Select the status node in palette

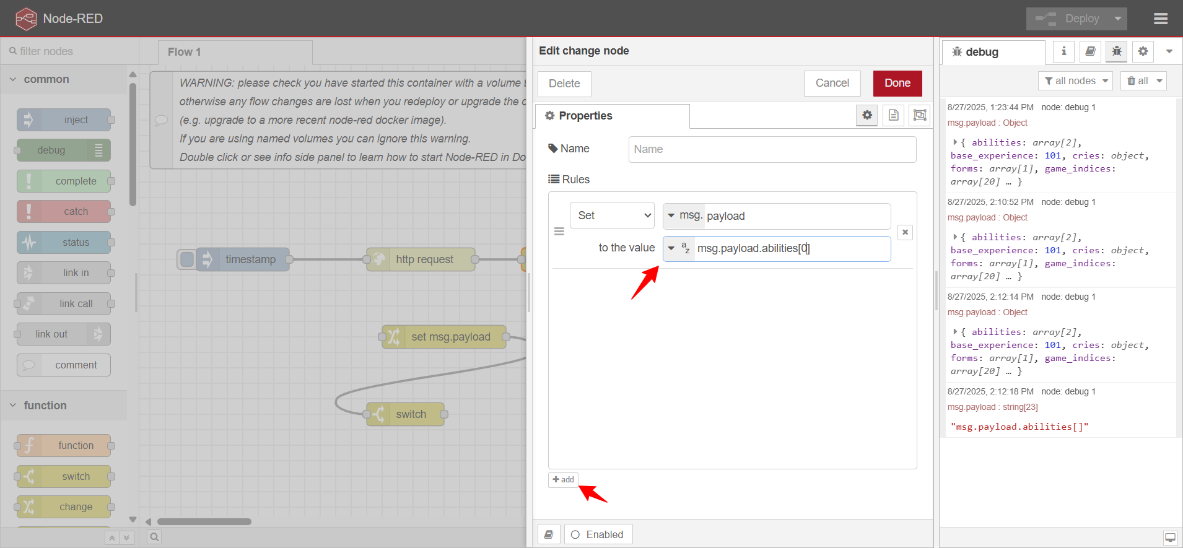[64, 242]
